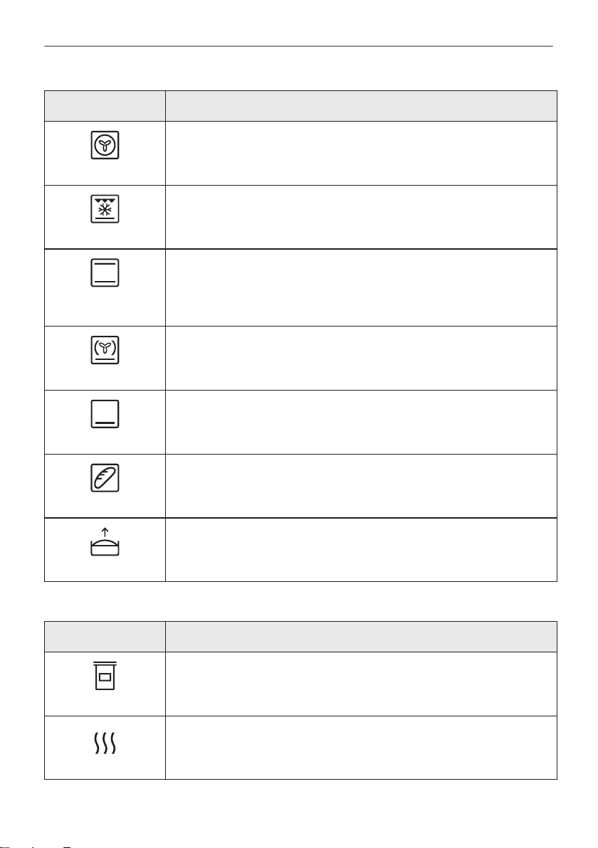
Task: Select the description cell beside the wavy lines icon
Action: [361, 748]
